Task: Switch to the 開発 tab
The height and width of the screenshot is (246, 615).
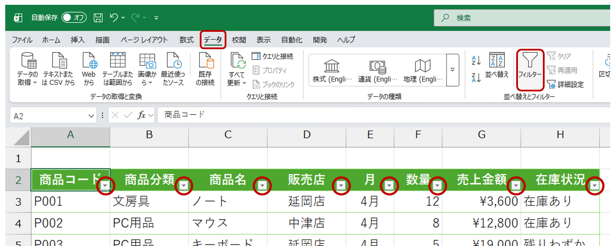Action: 320,40
